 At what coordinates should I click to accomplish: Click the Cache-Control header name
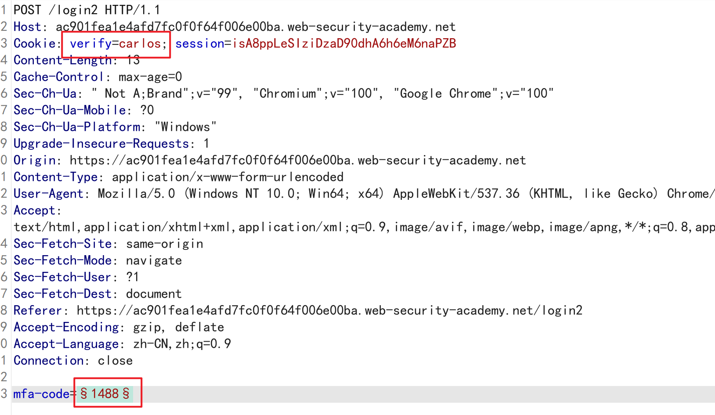(59, 77)
